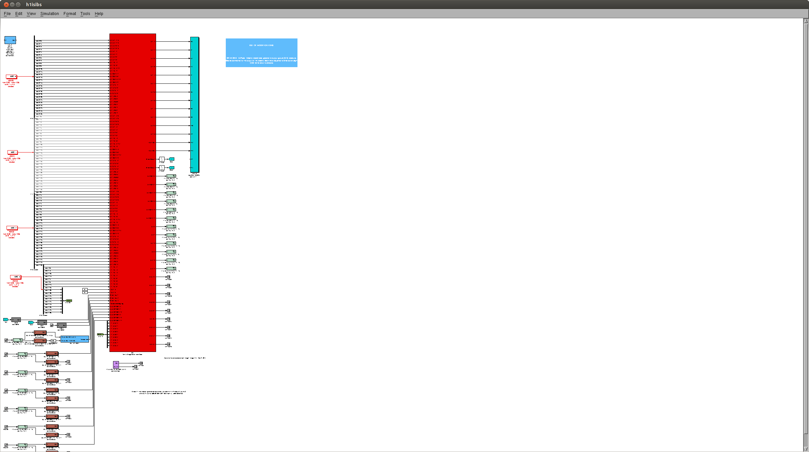Select the red ADC3 block
The image size is (809, 452).
pyautogui.click(x=16, y=277)
